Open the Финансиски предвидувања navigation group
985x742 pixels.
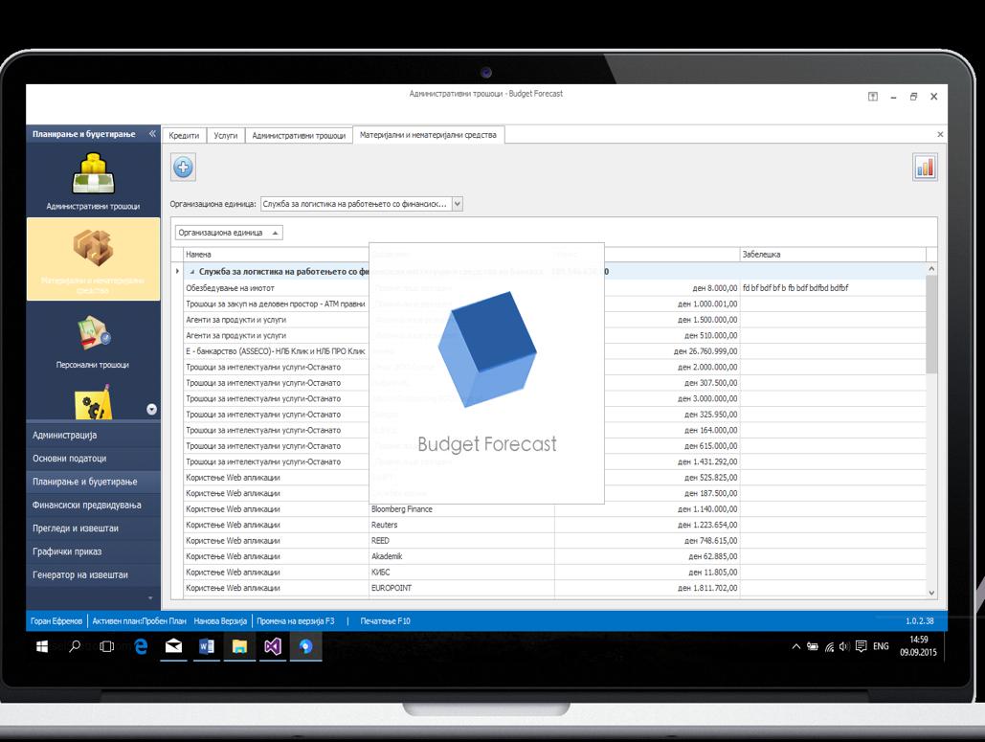coord(93,505)
